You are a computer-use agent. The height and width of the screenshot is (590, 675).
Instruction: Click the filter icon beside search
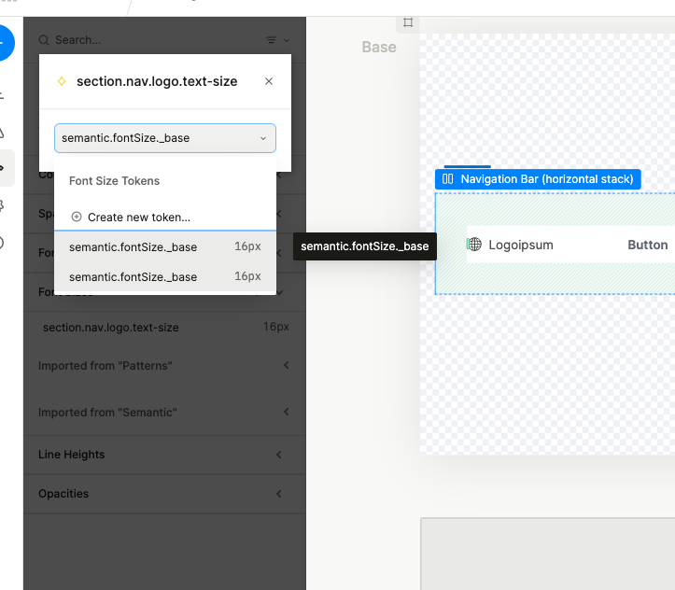[x=272, y=40]
